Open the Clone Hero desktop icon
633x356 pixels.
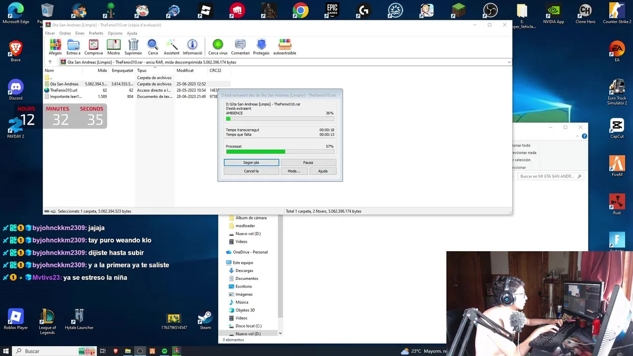pyautogui.click(x=585, y=13)
